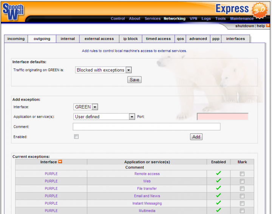Mark the File transfer exception checkbox
This screenshot has width=272, height=214.
[242, 189]
